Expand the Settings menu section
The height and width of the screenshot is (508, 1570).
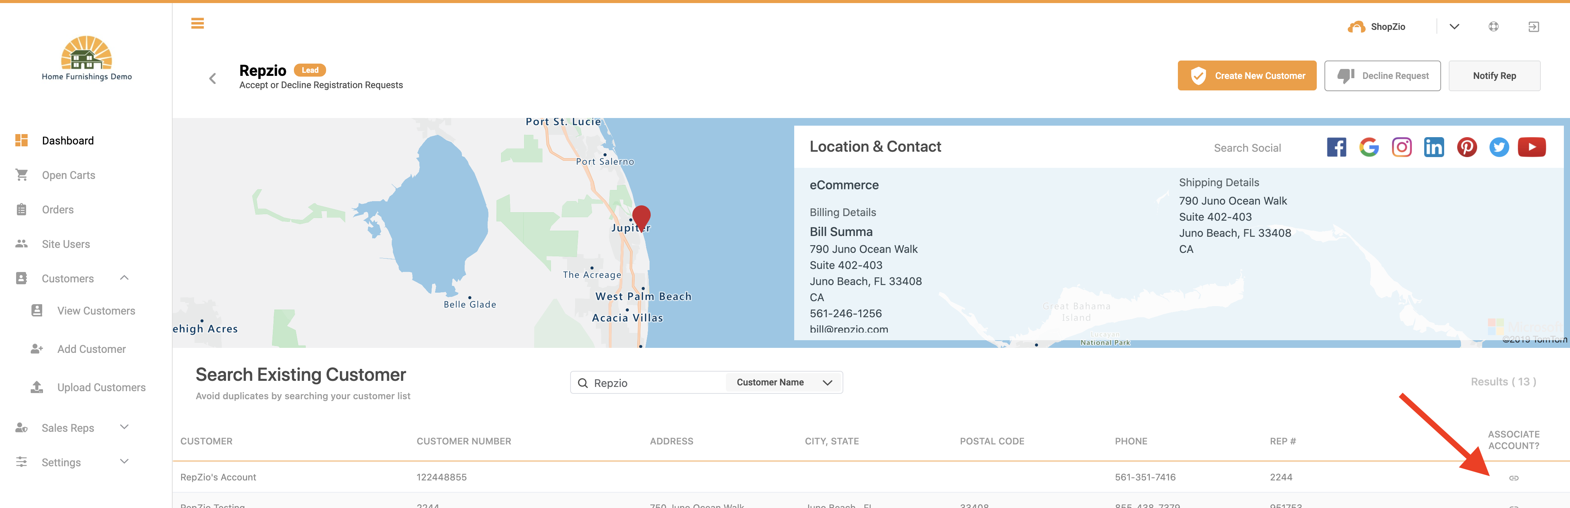coord(124,462)
